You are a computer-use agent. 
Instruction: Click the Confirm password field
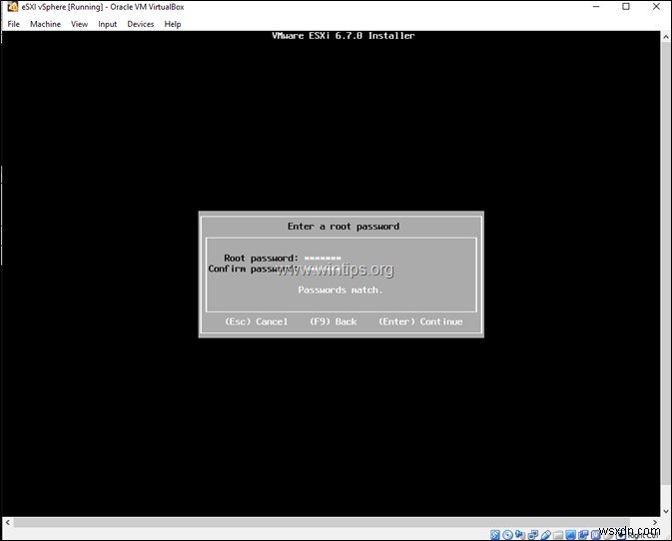coord(323,269)
